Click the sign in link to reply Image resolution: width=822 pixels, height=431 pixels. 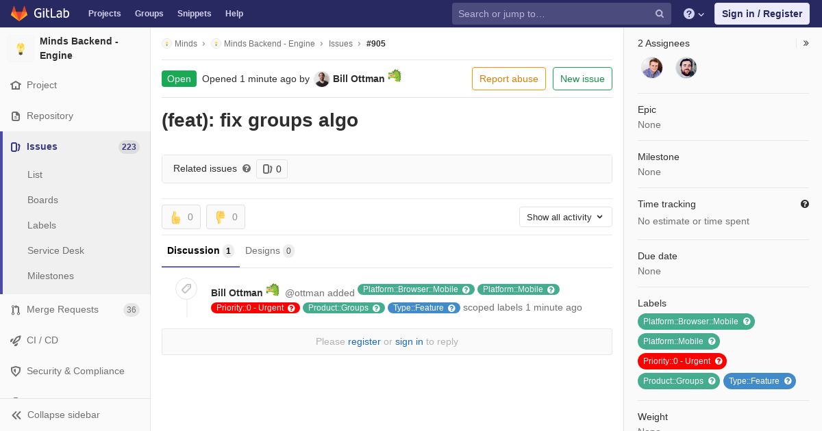409,341
